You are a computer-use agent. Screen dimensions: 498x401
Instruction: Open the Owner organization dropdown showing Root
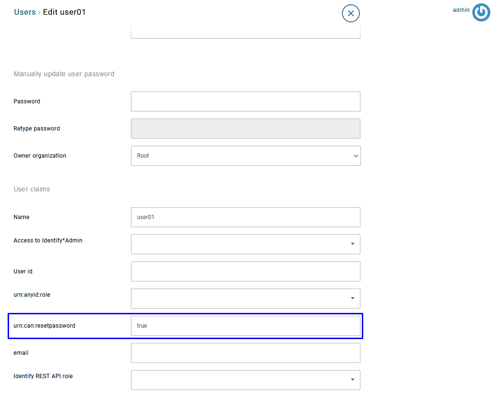[245, 156]
